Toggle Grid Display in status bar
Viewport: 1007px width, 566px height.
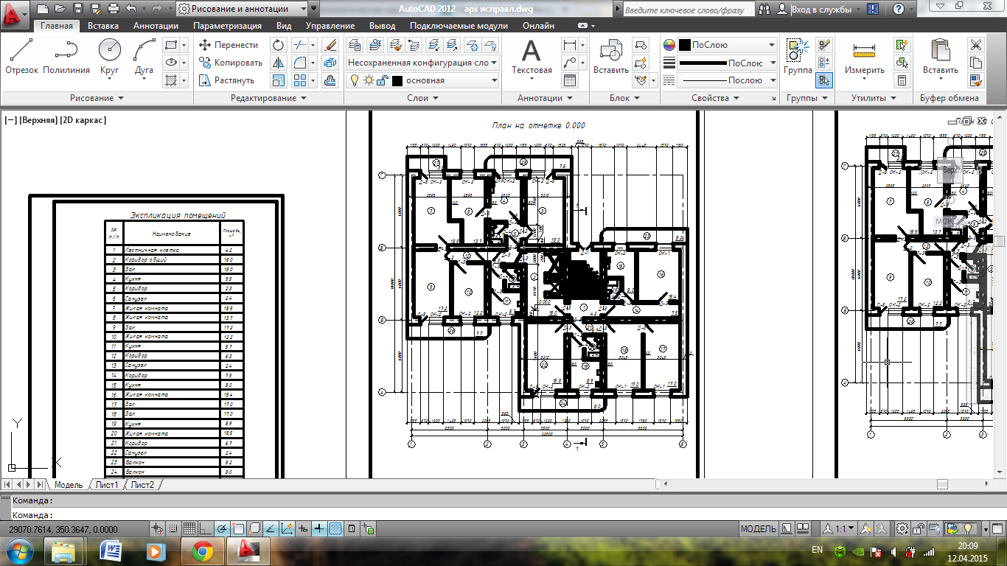tap(189, 528)
